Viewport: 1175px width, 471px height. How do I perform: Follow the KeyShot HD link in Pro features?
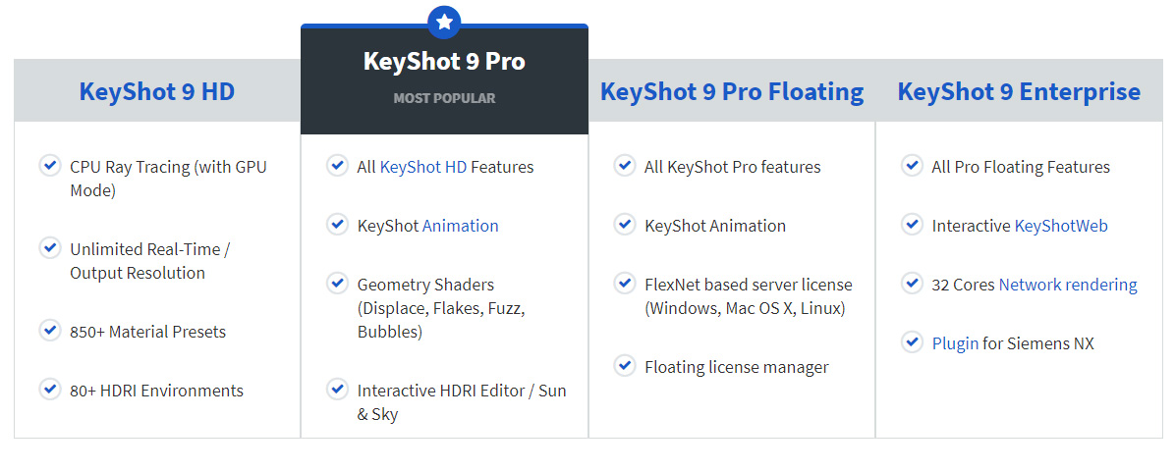423,167
